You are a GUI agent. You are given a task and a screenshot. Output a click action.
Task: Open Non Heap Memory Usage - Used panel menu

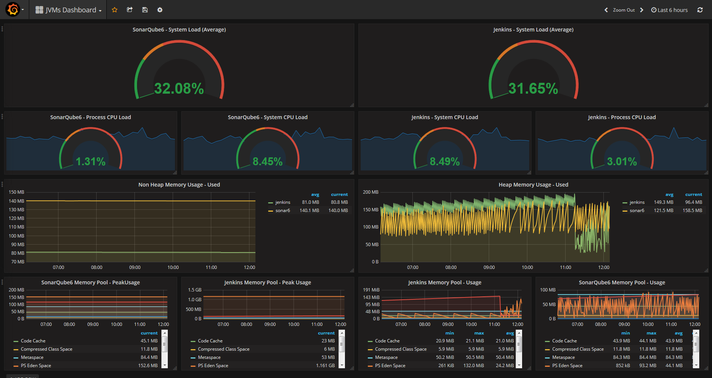pos(179,185)
